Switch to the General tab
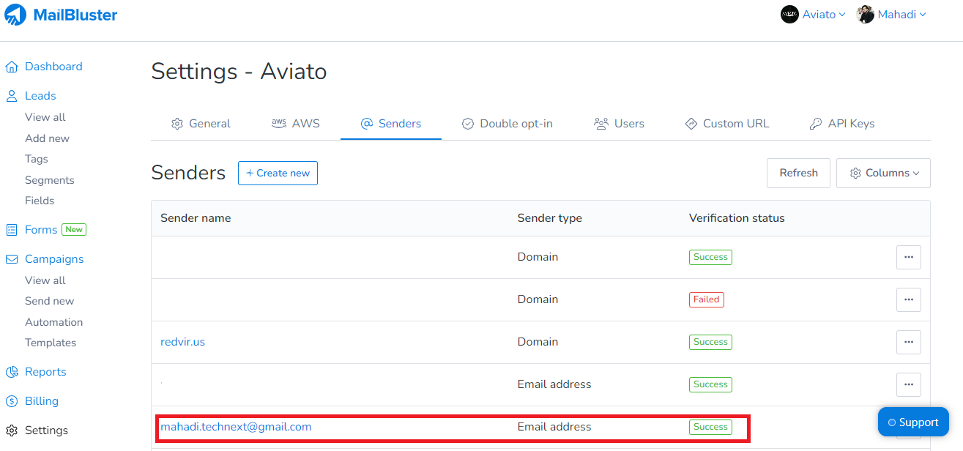963x451 pixels. (x=201, y=124)
